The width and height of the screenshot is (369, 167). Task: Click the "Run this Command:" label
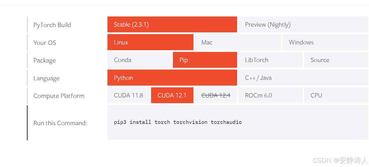60,123
